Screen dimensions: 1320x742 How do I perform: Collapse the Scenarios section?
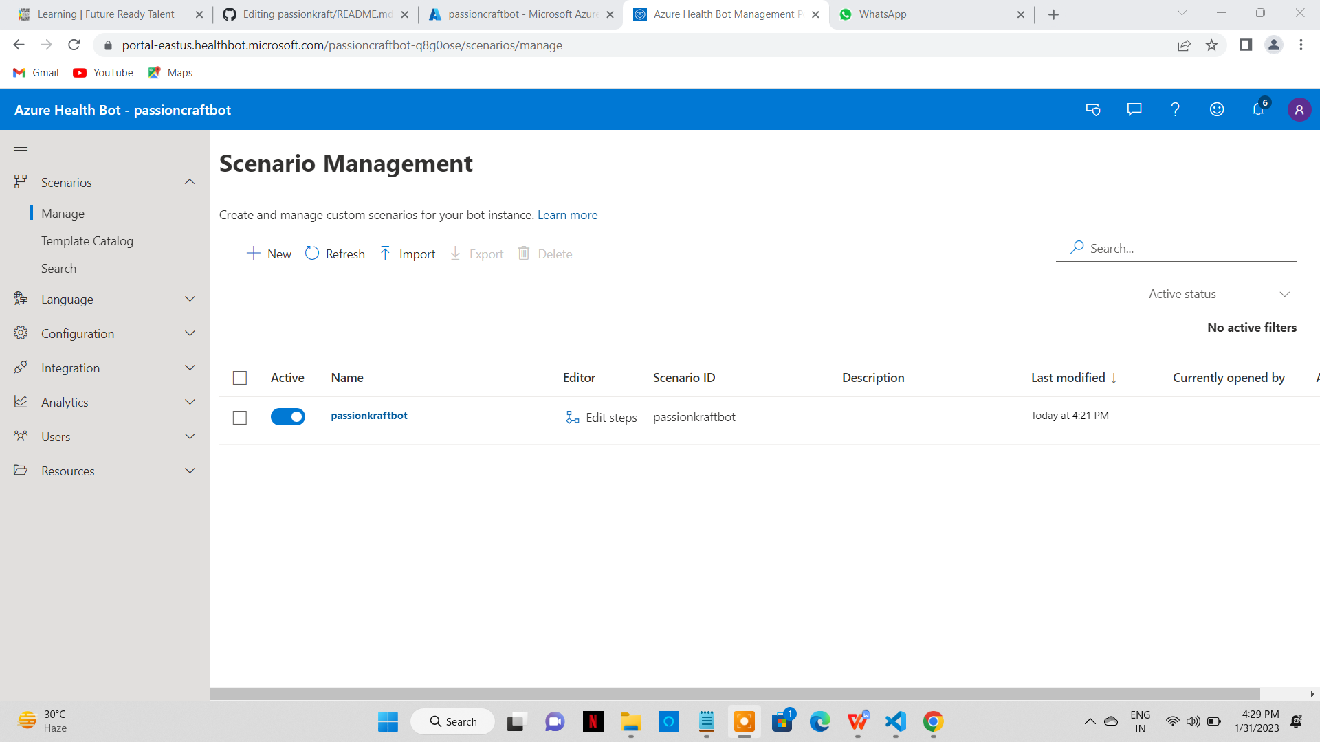click(190, 182)
